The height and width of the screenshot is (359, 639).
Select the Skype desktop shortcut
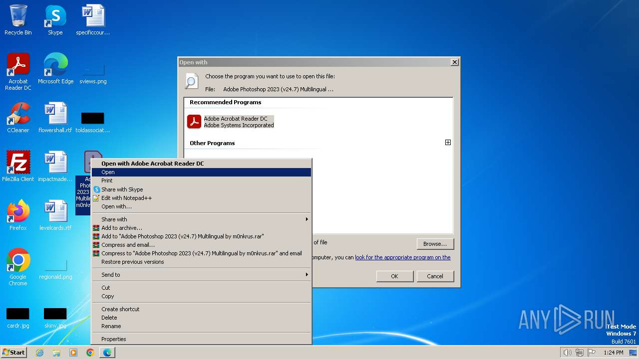point(55,20)
